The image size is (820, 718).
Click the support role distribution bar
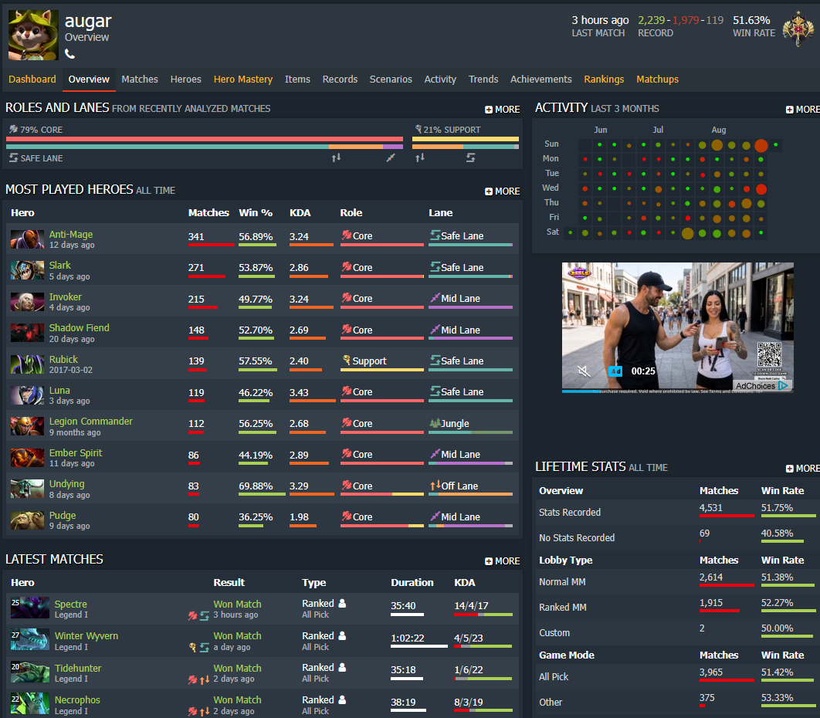tap(466, 139)
